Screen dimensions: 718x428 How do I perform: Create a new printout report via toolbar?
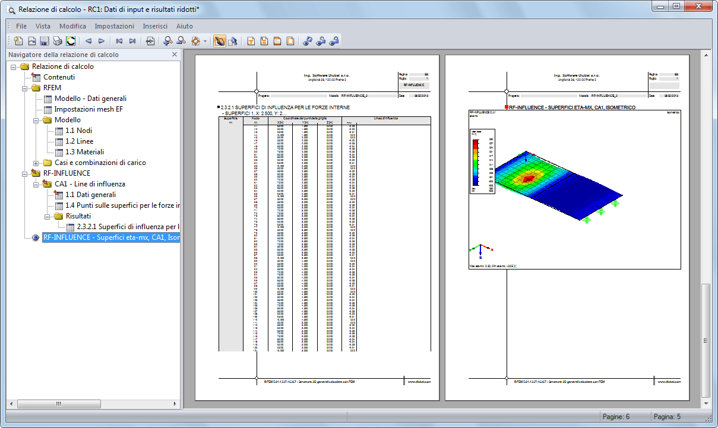click(x=18, y=41)
